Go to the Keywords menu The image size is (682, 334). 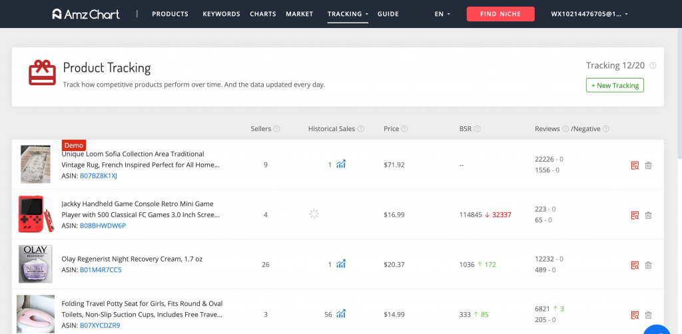[221, 14]
